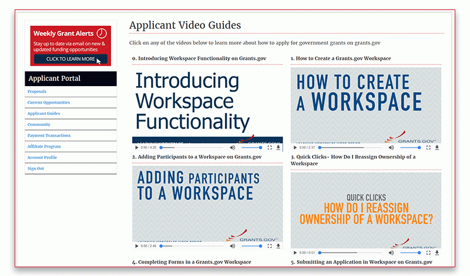Mute the Reassign Ownership Quick Clicks video
Image resolution: width=470 pixels, height=276 pixels.
[391, 253]
